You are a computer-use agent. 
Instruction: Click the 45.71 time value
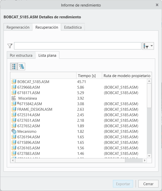pos(82,82)
